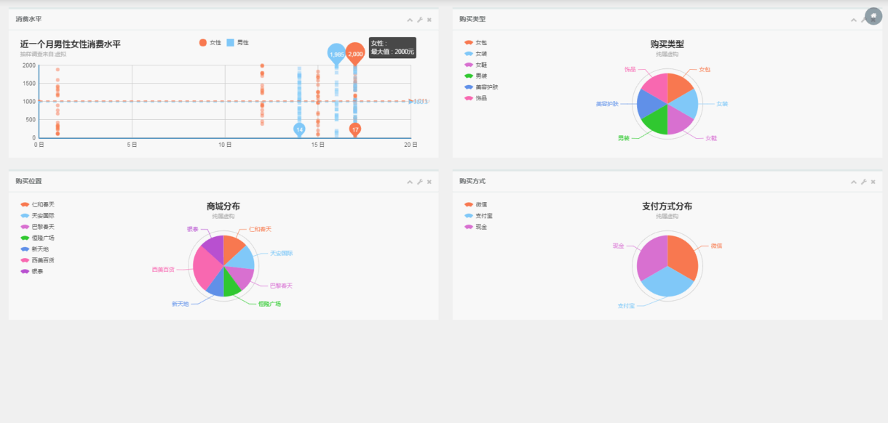Image resolution: width=888 pixels, height=423 pixels.
Task: Toggle 女包 in the 购买类型 legend
Action: pos(476,43)
